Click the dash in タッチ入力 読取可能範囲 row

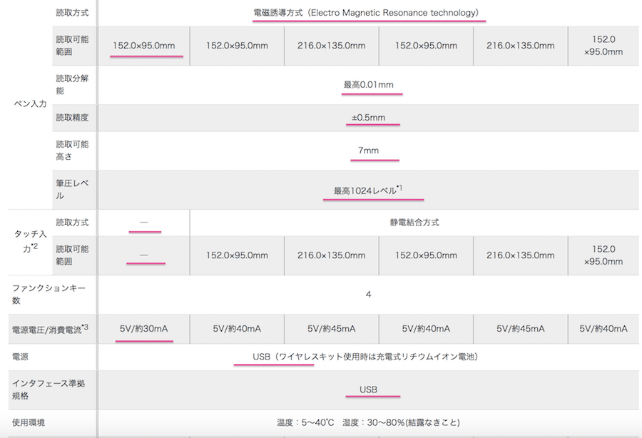click(143, 255)
